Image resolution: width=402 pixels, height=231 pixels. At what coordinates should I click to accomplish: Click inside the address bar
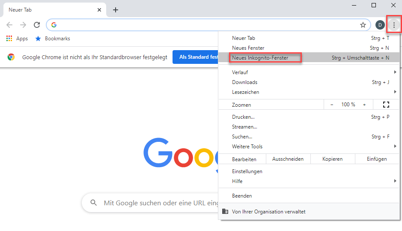(205, 25)
